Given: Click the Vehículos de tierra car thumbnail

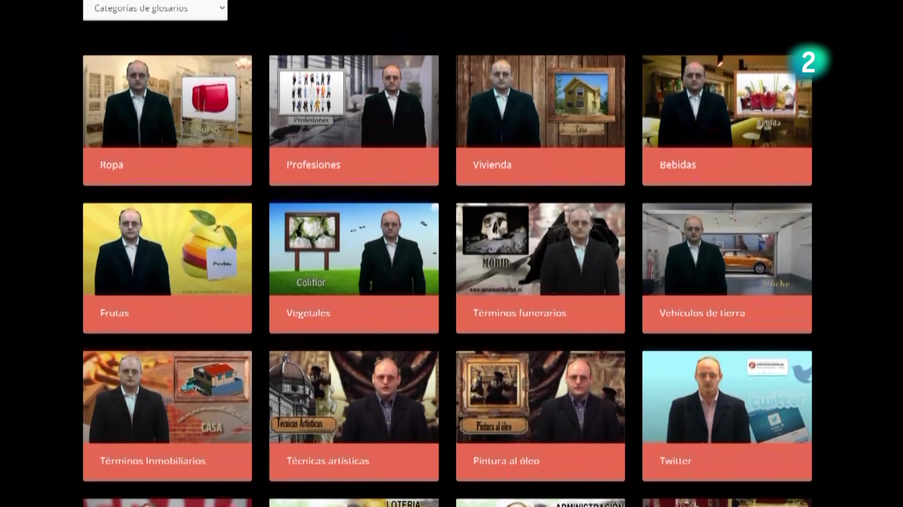Looking at the screenshot, I should 727,249.
